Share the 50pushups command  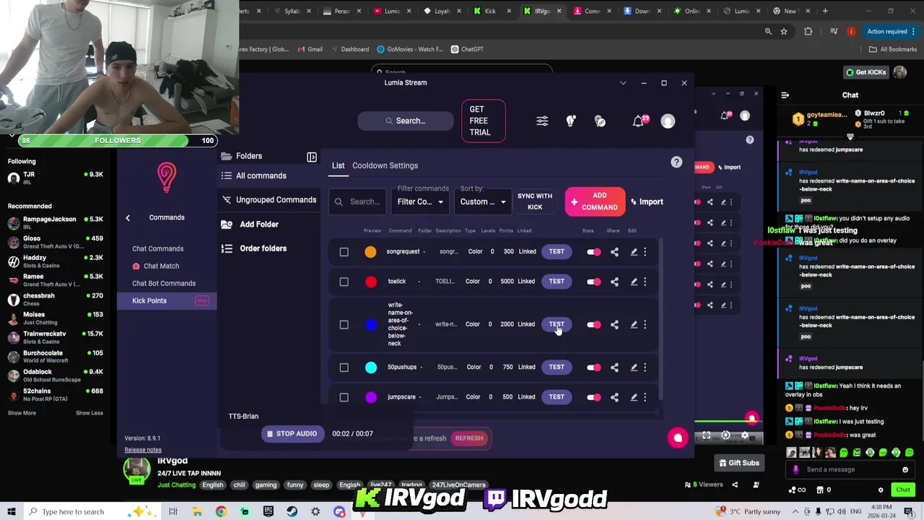[x=614, y=368]
